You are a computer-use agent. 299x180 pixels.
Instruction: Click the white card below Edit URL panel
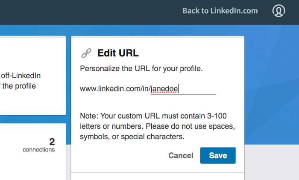tap(157, 177)
